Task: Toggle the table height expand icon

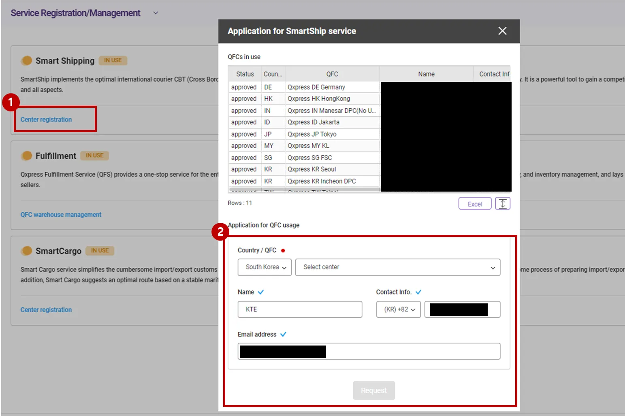Action: point(503,204)
